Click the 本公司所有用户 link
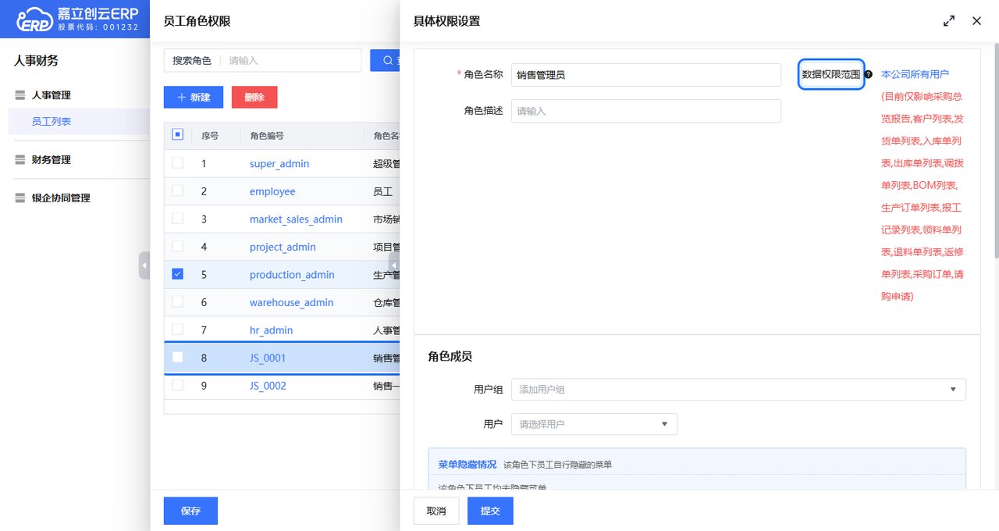 pos(915,75)
